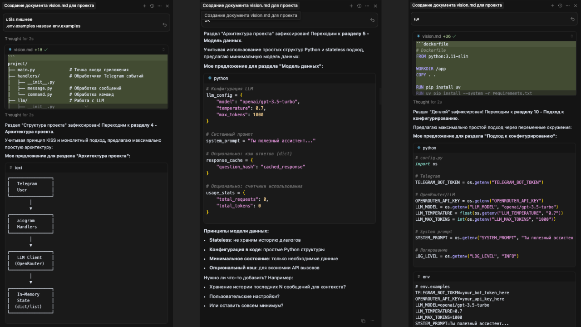The height and width of the screenshot is (327, 581).
Task: Start a new chat in the middle panel
Action: [x=351, y=6]
